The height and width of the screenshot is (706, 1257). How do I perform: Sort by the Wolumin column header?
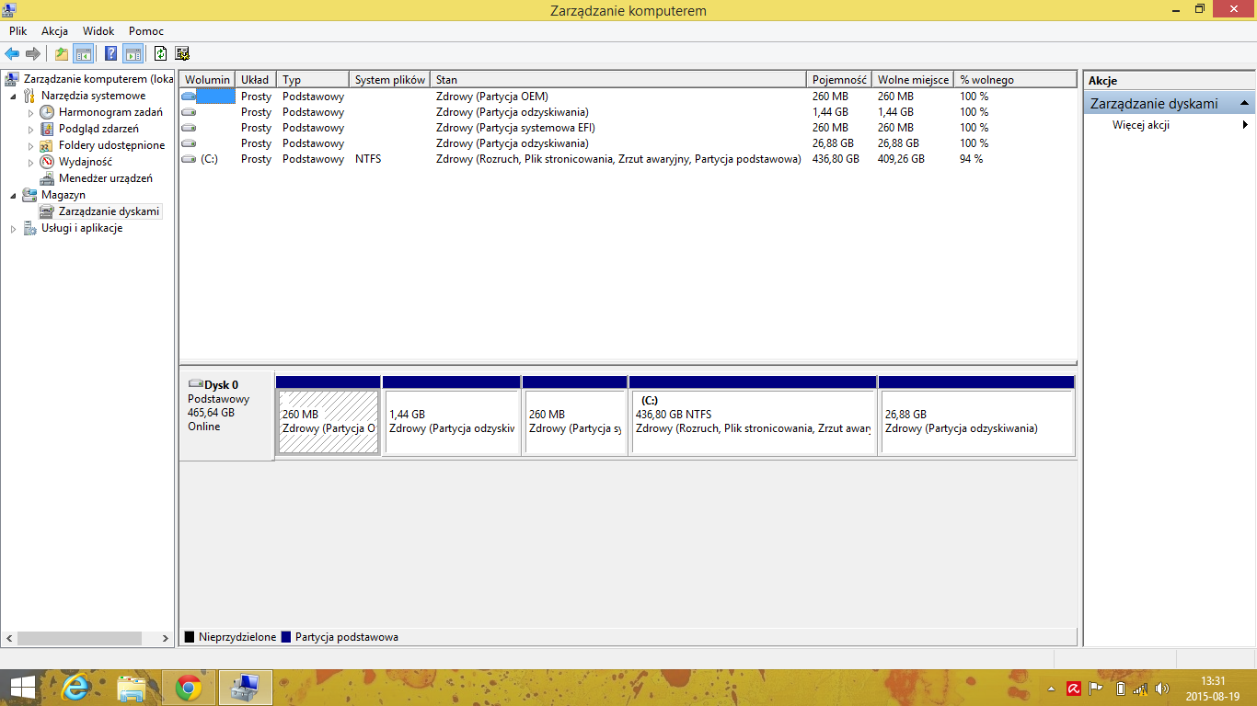(x=207, y=80)
